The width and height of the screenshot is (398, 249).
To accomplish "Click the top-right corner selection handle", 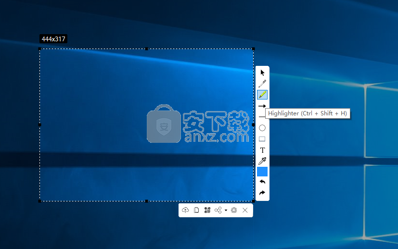I will 253,49.
